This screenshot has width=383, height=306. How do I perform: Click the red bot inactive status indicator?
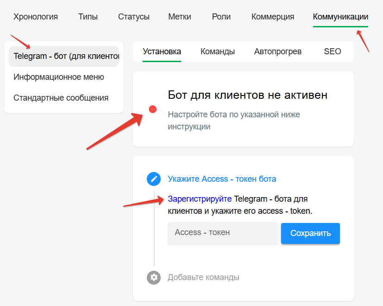[153, 109]
